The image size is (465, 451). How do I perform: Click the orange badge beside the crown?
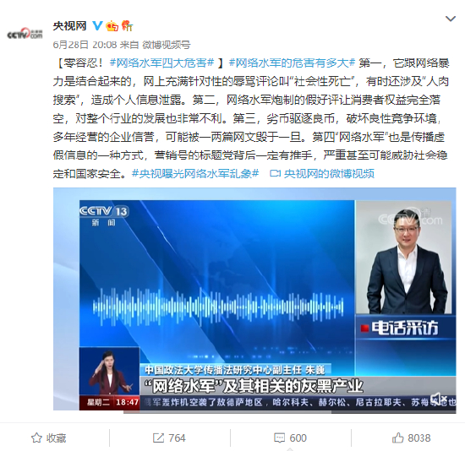click(x=127, y=26)
